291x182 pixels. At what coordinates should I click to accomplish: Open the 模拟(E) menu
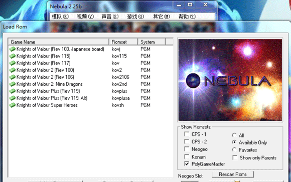[60, 17]
